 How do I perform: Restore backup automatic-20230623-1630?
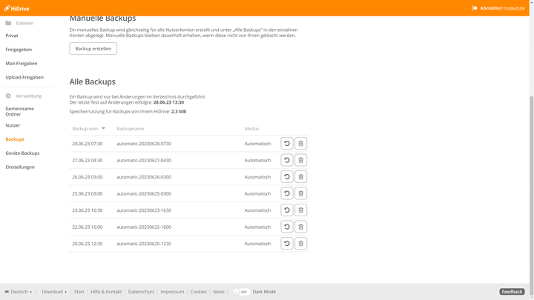tap(287, 210)
